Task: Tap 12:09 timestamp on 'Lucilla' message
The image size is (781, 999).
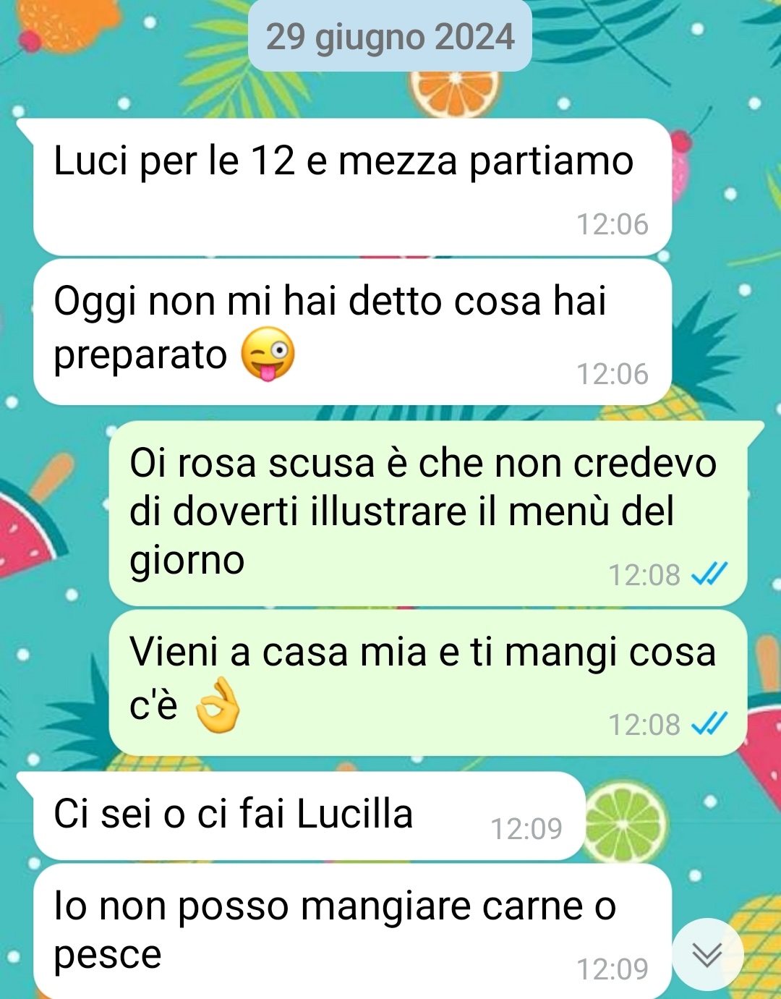Action: 526,828
